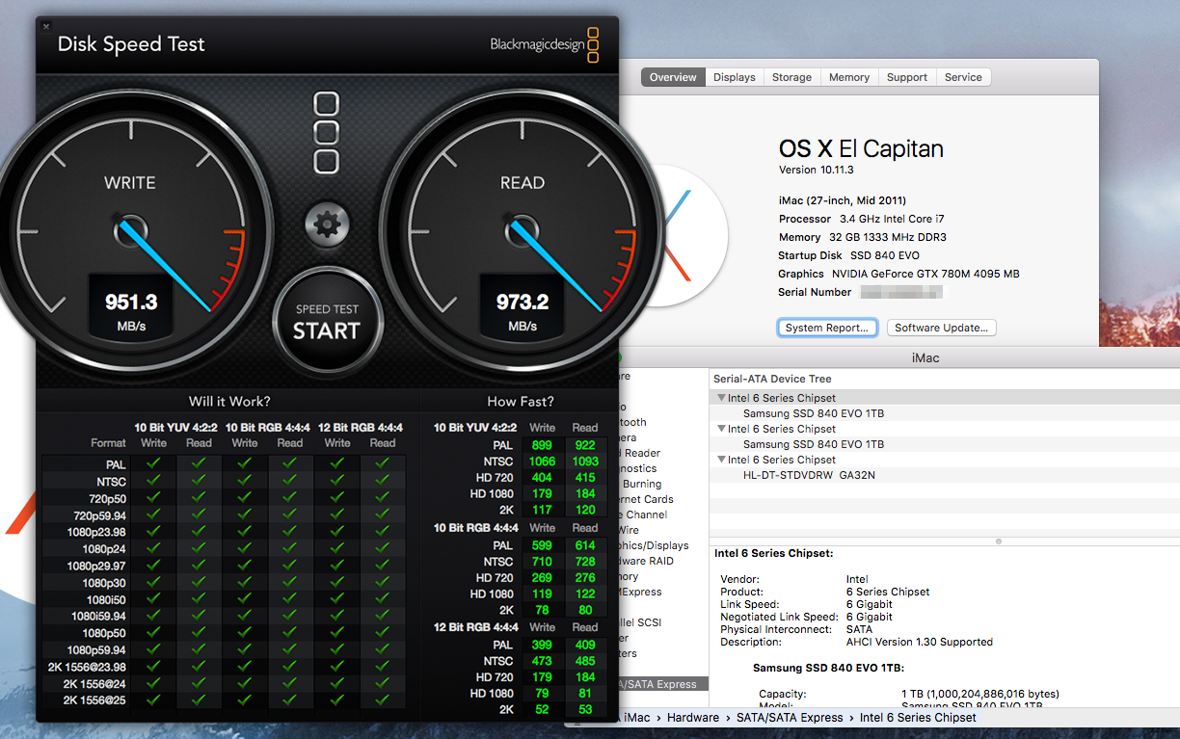Click the AHCI Version 1.30 Supported description
Screen dimensions: 1180x739
point(919,642)
